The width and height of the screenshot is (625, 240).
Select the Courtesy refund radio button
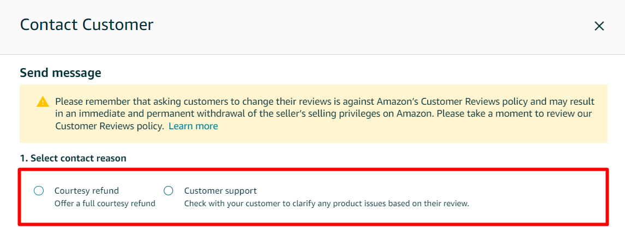(x=39, y=190)
